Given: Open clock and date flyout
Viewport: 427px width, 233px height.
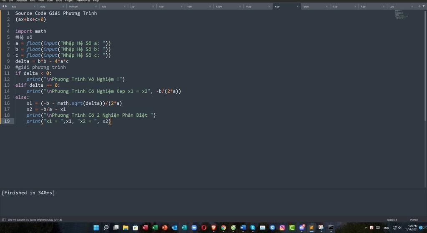Looking at the screenshot, I should pyautogui.click(x=411, y=228).
